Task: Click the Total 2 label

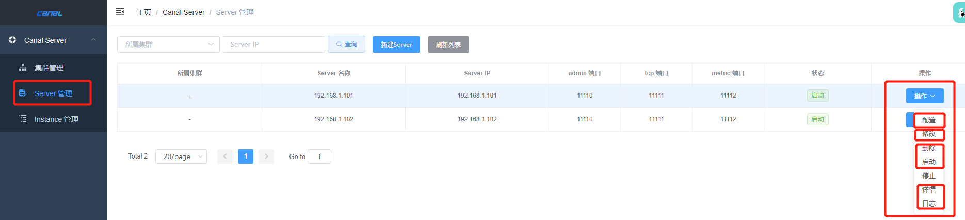Action: pyautogui.click(x=138, y=156)
